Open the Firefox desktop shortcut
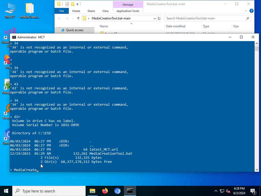The width and height of the screenshot is (261, 196). 7,62
